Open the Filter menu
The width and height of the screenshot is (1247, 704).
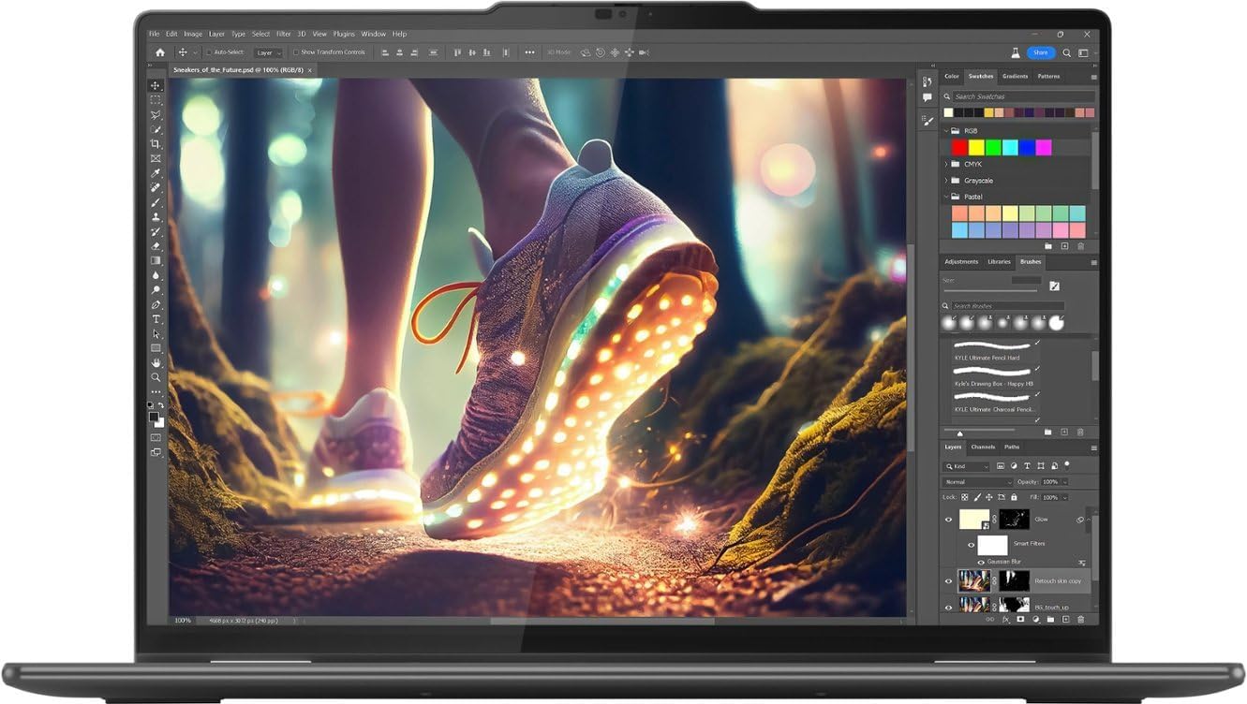pyautogui.click(x=283, y=33)
